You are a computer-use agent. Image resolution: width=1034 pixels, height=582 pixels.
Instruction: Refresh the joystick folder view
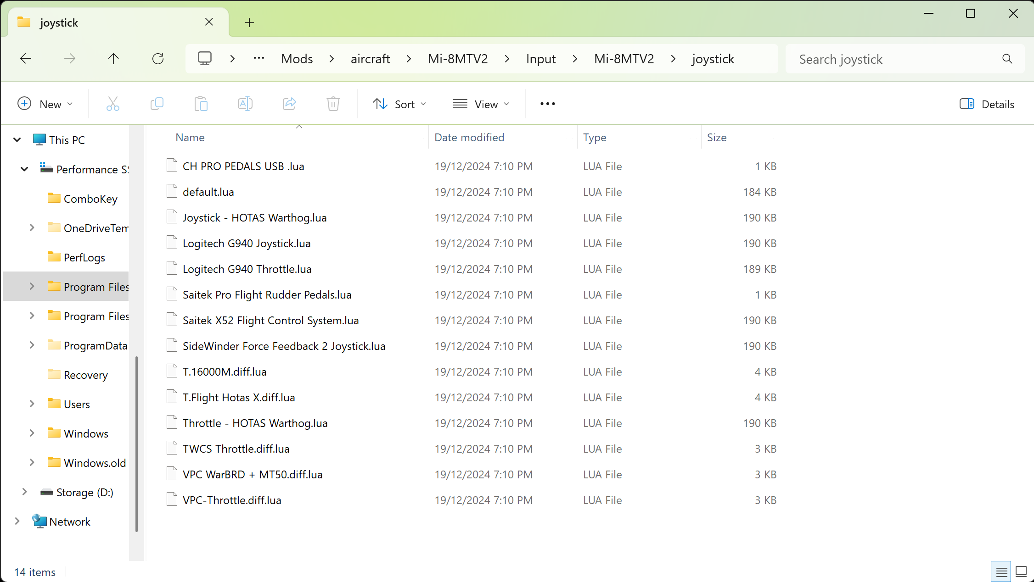click(x=158, y=59)
